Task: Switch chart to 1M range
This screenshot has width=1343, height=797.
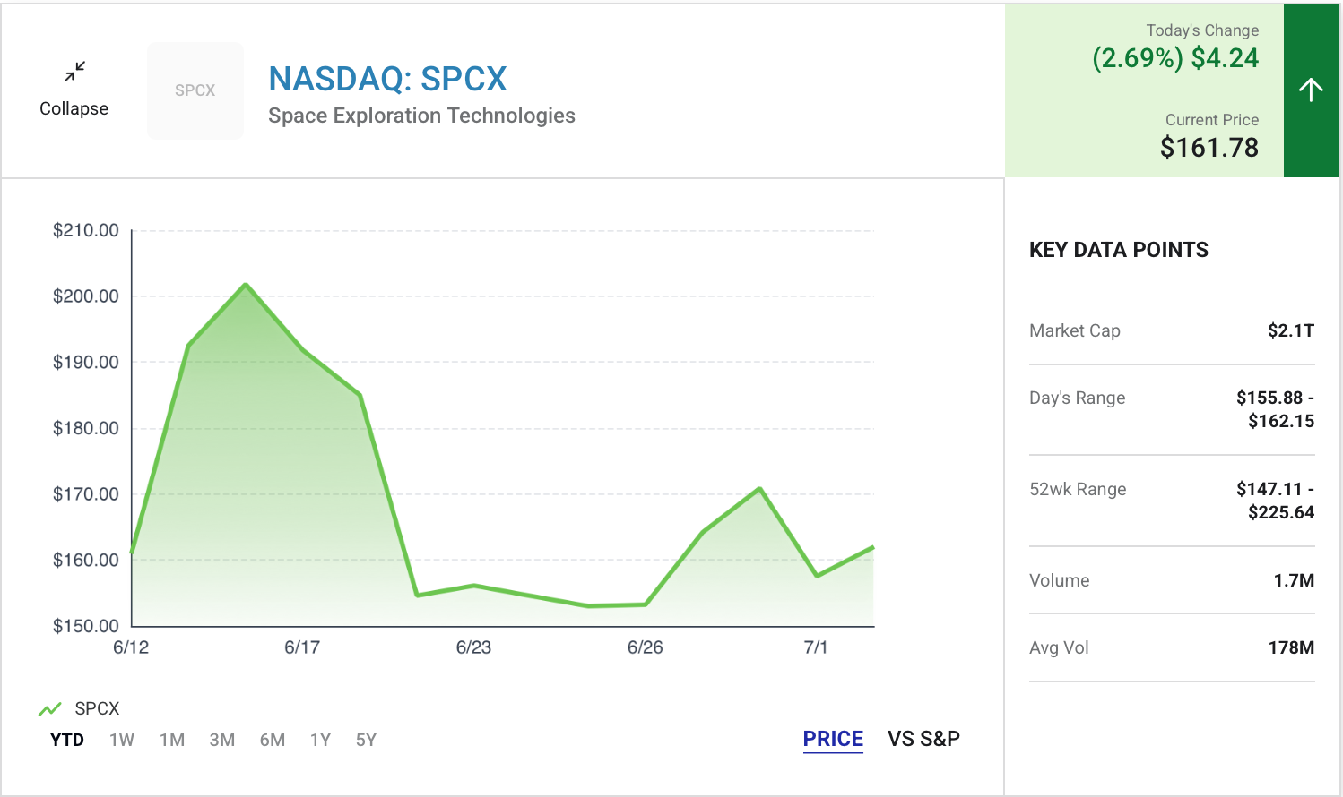Action: [172, 740]
